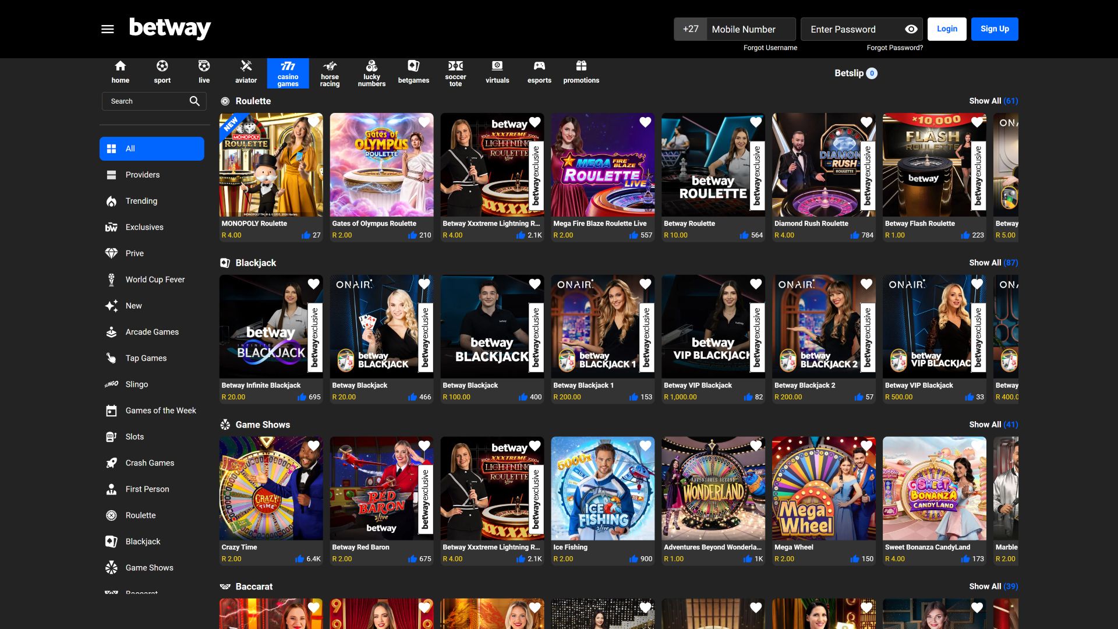Favorite Gates of Olympus Roulette heart
The image size is (1118, 629).
[x=424, y=122]
